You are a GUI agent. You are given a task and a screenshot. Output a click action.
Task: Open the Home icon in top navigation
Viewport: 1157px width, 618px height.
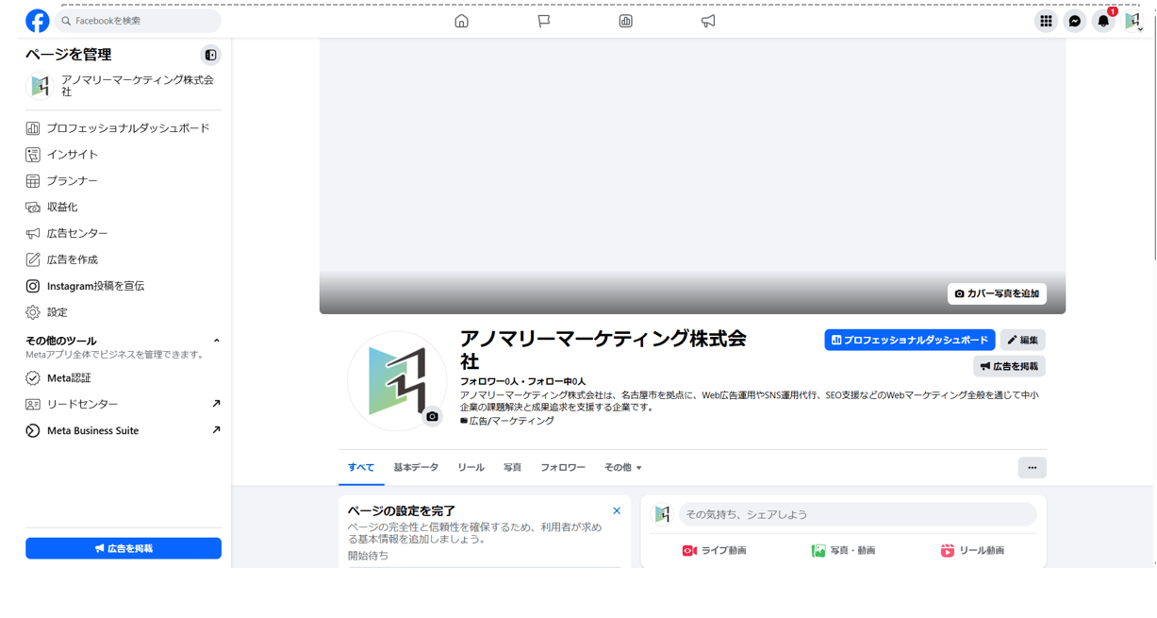pos(461,21)
